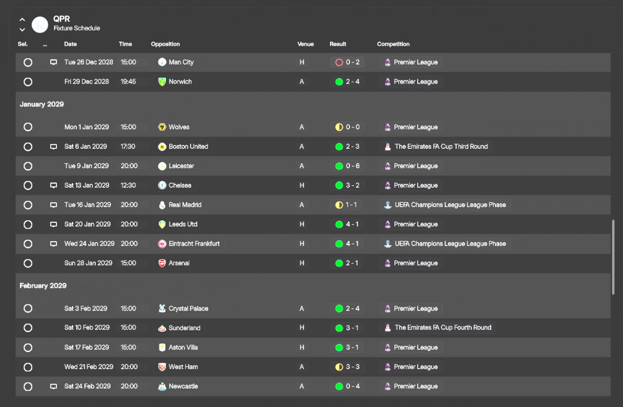Image resolution: width=623 pixels, height=407 pixels.
Task: Click the Man City club badge icon
Action: [162, 62]
